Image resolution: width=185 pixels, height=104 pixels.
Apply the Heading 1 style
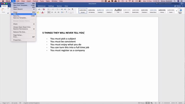click(x=100, y=11)
